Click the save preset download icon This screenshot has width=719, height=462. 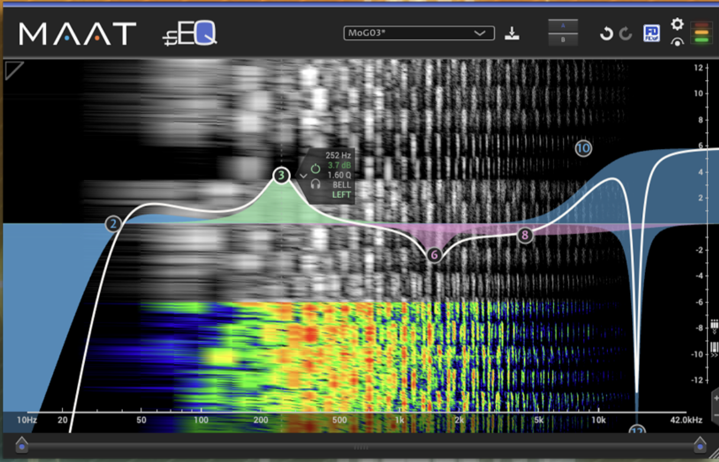(x=511, y=34)
